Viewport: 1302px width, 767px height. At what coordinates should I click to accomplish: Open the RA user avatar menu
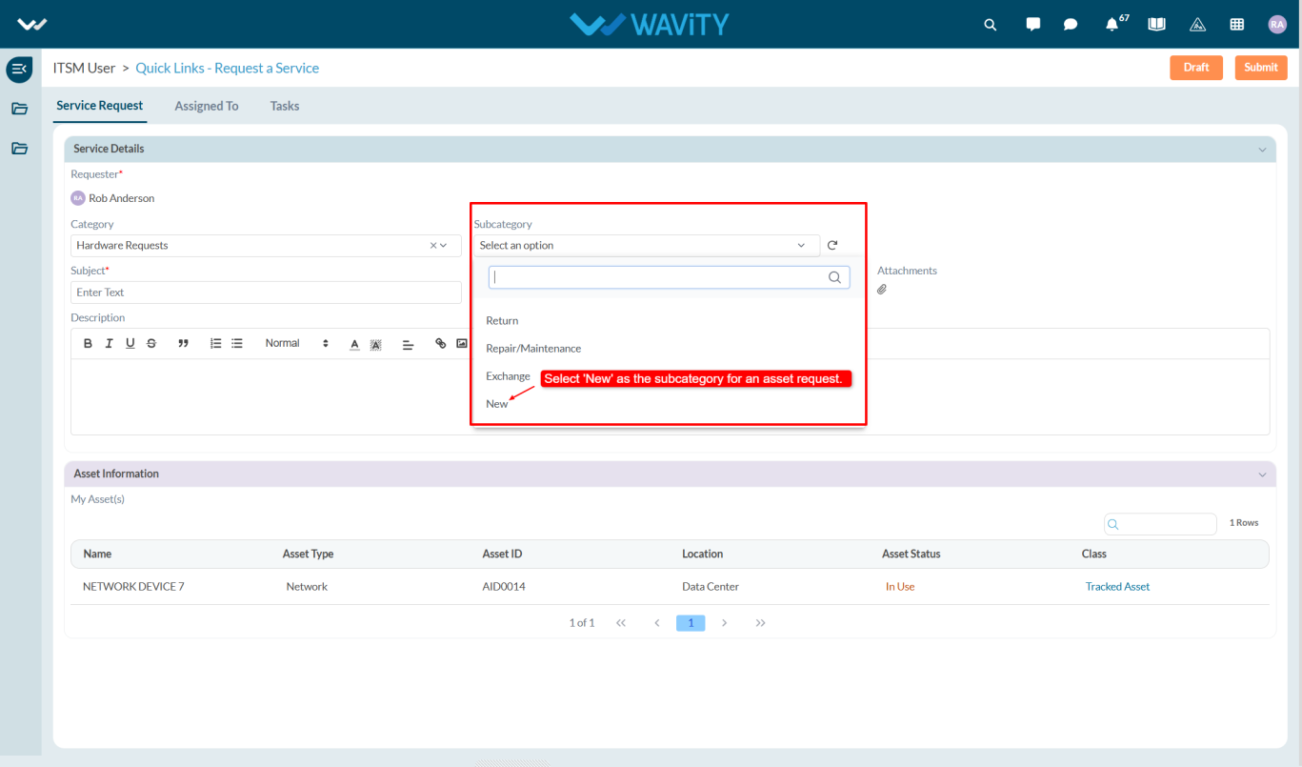click(x=1277, y=25)
